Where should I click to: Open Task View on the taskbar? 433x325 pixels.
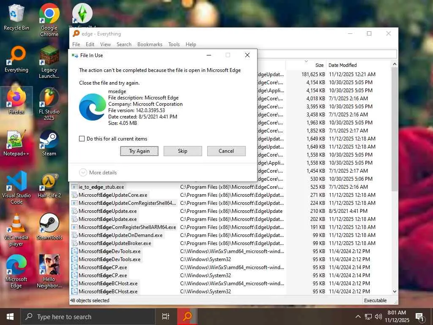(x=166, y=317)
